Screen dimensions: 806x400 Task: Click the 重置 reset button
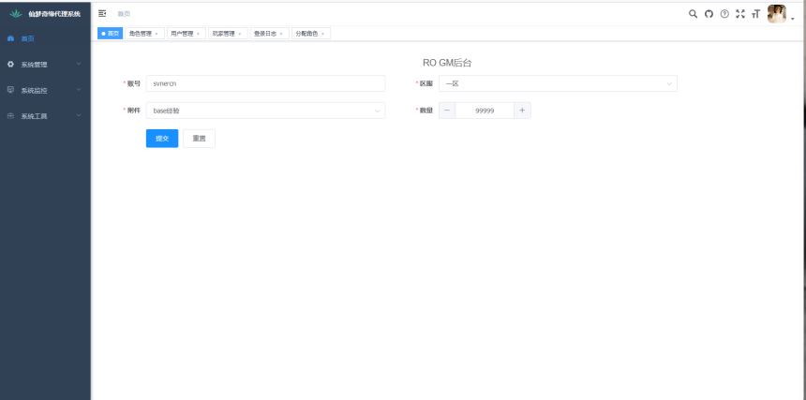tap(199, 139)
